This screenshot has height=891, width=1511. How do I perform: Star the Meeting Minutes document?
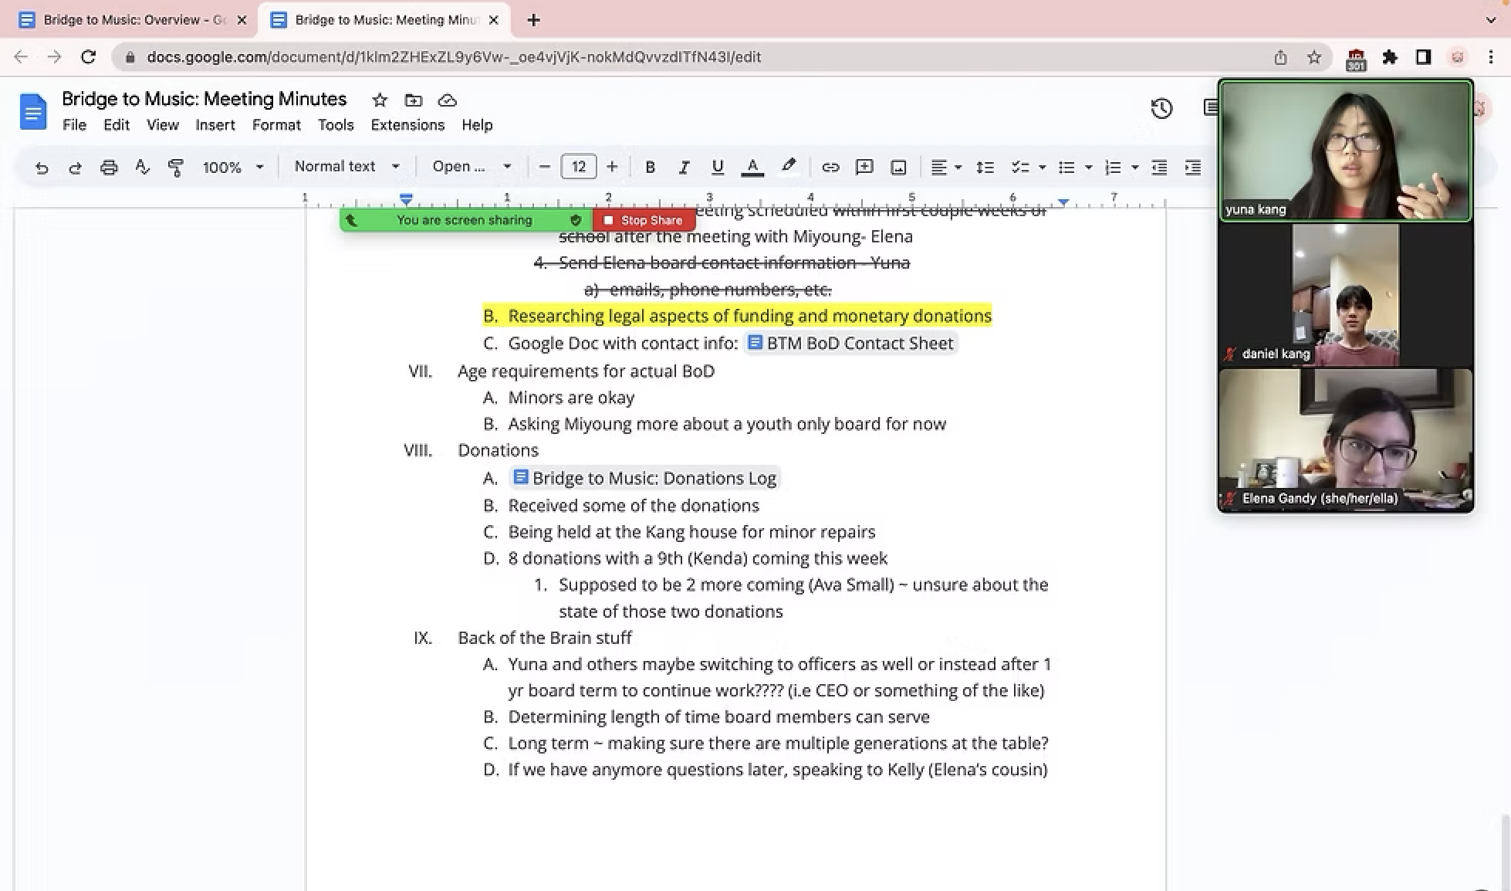(379, 100)
